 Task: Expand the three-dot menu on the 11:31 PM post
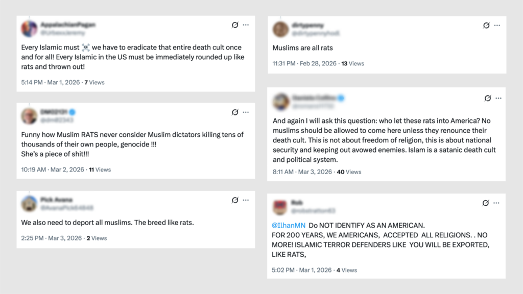coord(497,26)
